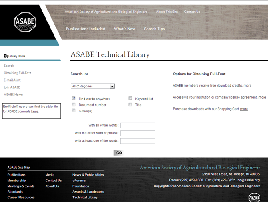Viewport: 268px width, 202px height.
Task: Click the Search In: label
Action: coord(79,74)
